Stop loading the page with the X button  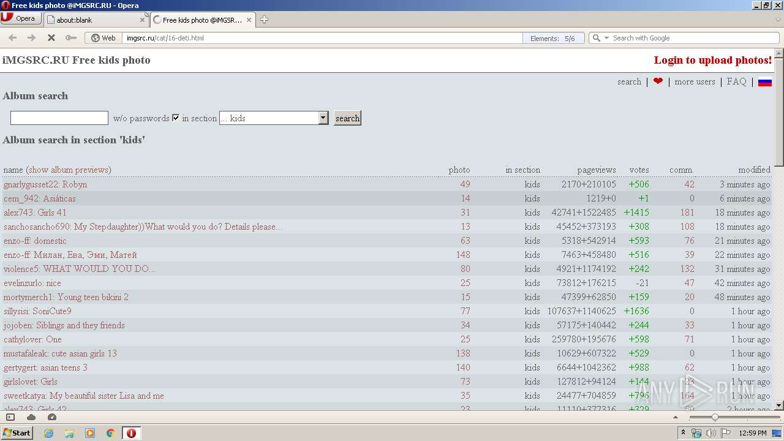click(x=51, y=38)
